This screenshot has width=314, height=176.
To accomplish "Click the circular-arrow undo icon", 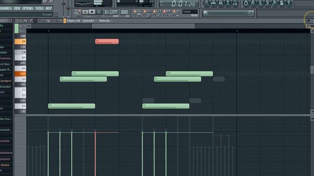I will pos(246,3).
